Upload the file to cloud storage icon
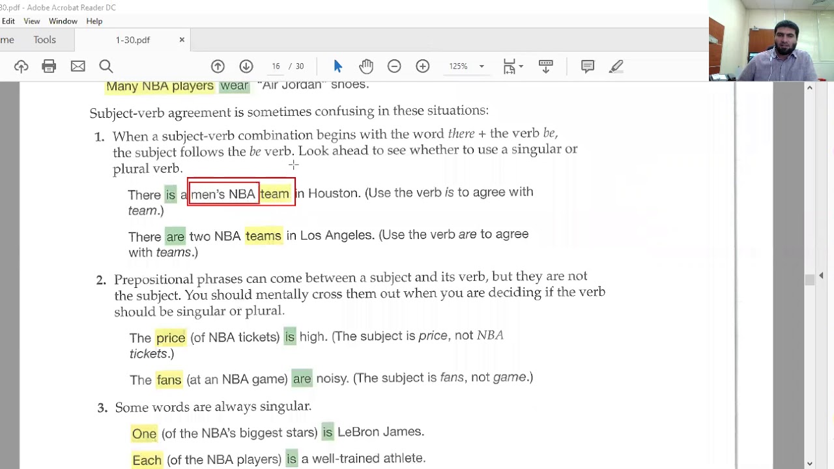Viewport: 834px width, 469px height. 21,66
